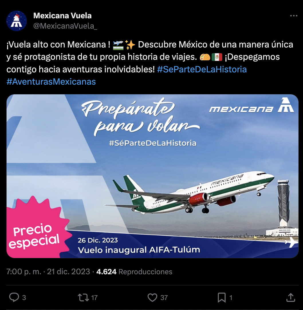Click the reply count 3

[x=24, y=297]
